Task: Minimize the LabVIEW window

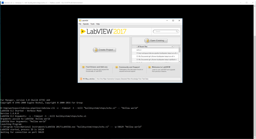Action: point(167,20)
